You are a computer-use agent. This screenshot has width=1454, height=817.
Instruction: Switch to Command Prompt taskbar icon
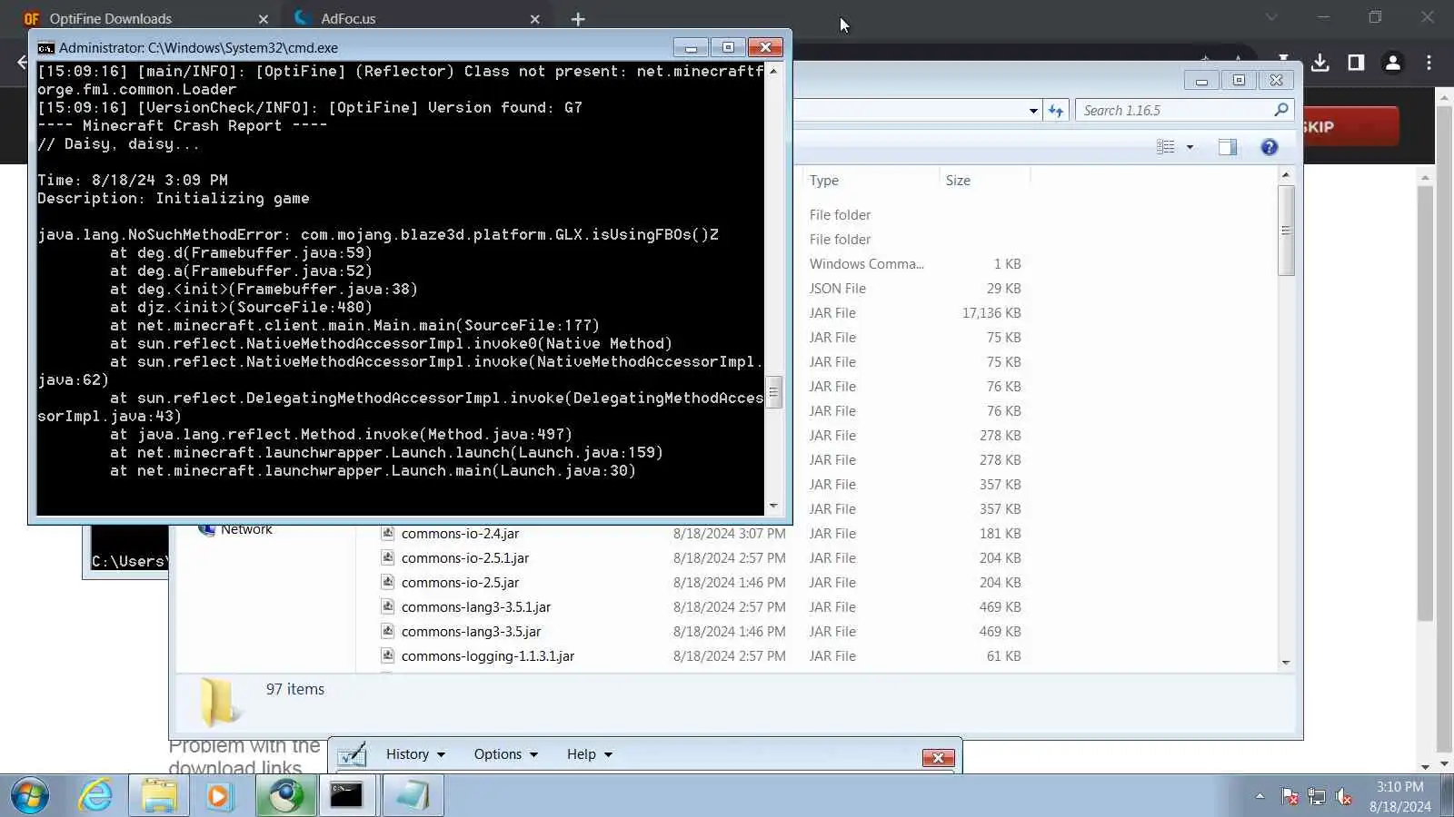click(x=346, y=796)
